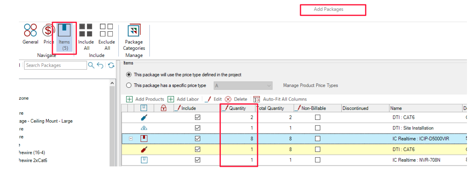The height and width of the screenshot is (170, 473).
Task: Click quantity cell 8 for ICIP-D5000VIR
Action: [x=237, y=139]
